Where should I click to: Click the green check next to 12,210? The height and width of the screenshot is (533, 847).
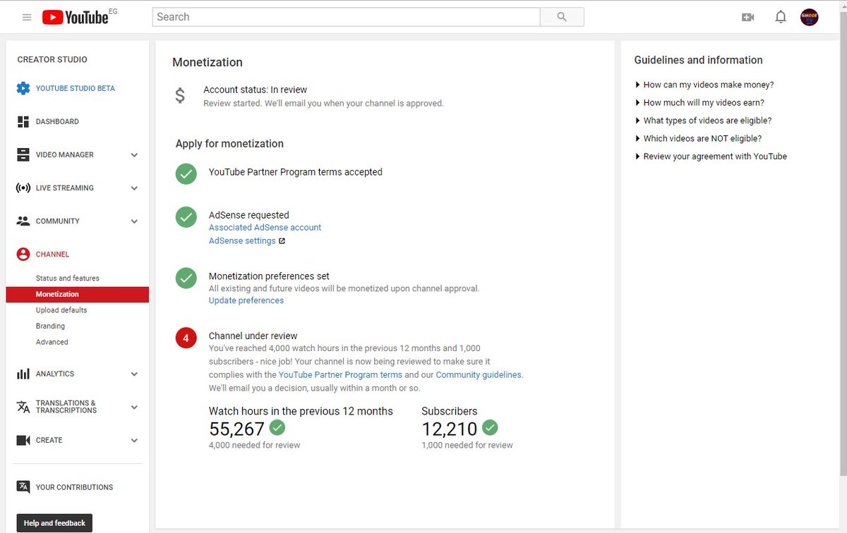click(x=491, y=427)
